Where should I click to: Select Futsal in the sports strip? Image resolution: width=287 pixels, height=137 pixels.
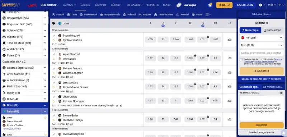[197, 14]
